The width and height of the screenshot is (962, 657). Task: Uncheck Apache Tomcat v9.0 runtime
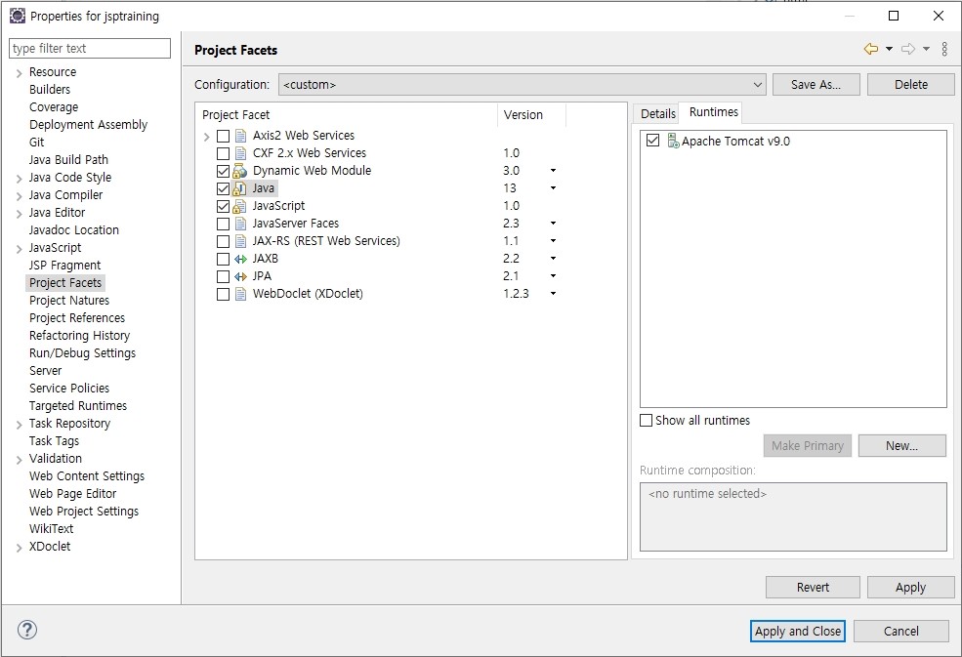coord(652,141)
